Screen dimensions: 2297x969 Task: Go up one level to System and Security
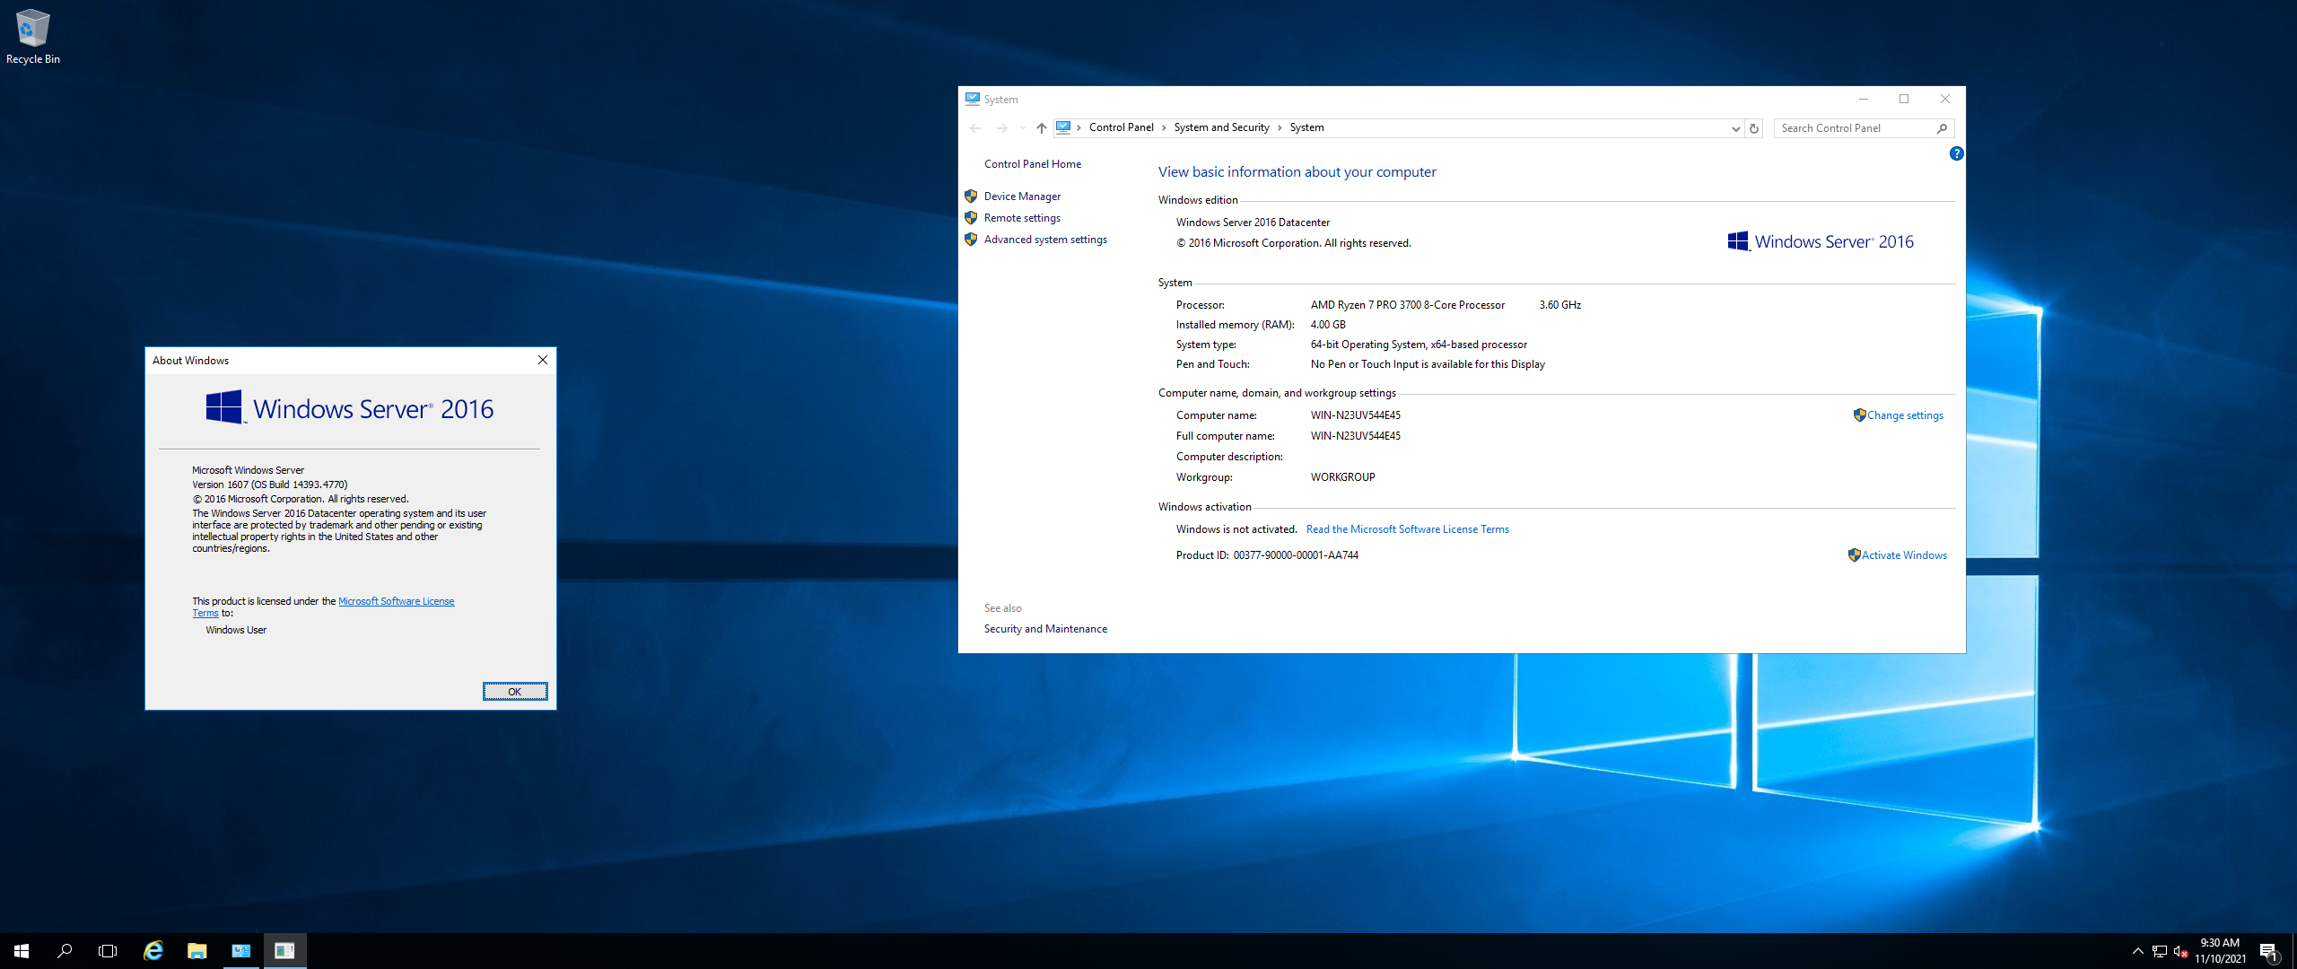(x=1042, y=128)
